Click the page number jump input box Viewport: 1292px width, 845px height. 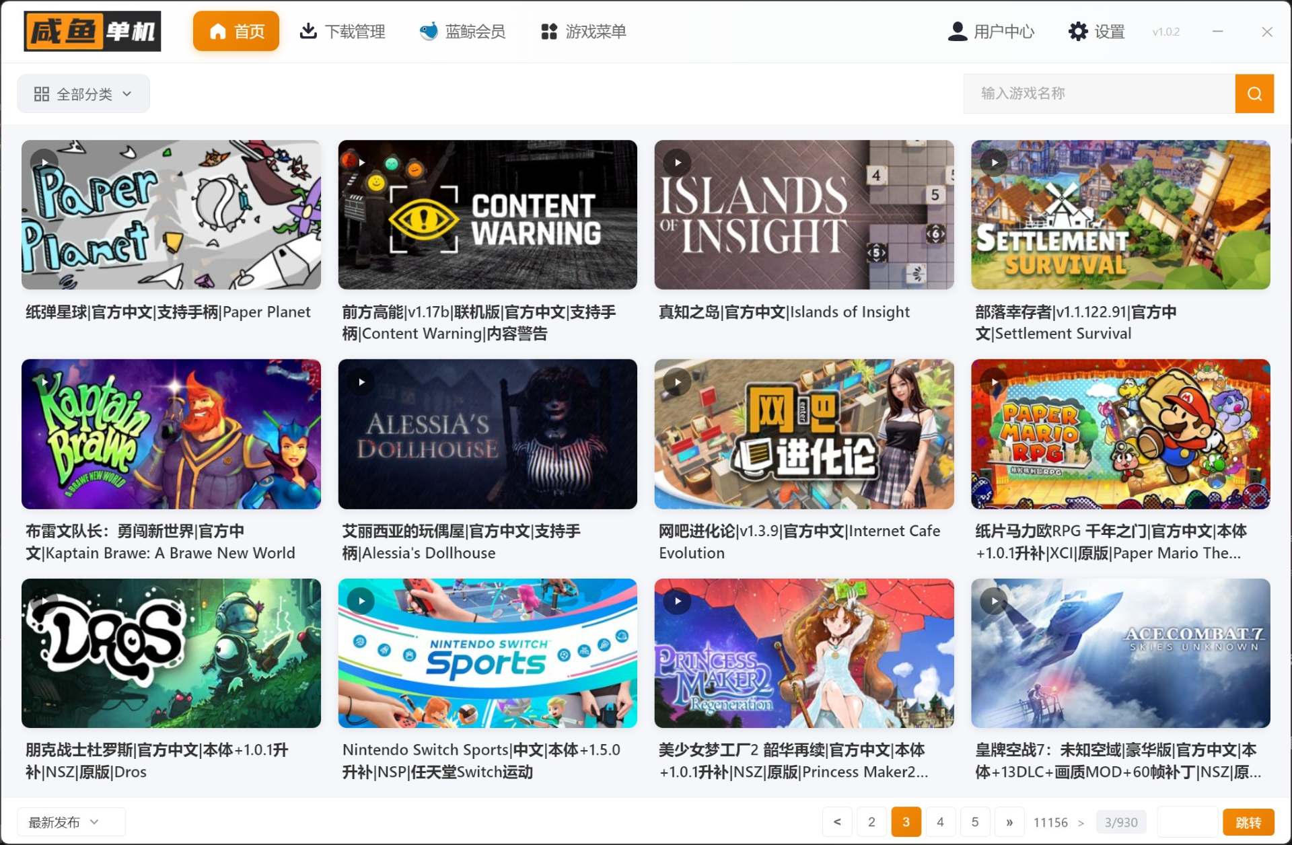pos(1186,822)
